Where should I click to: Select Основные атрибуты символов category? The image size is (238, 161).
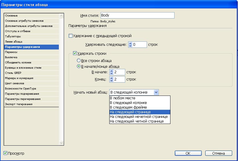pyautogui.click(x=32, y=21)
